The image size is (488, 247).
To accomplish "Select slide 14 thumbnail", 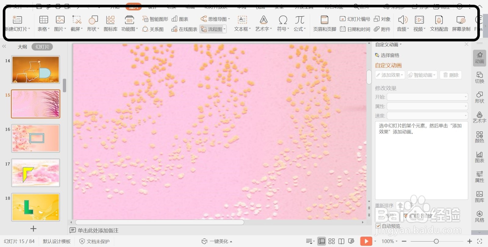I will 36,70.
